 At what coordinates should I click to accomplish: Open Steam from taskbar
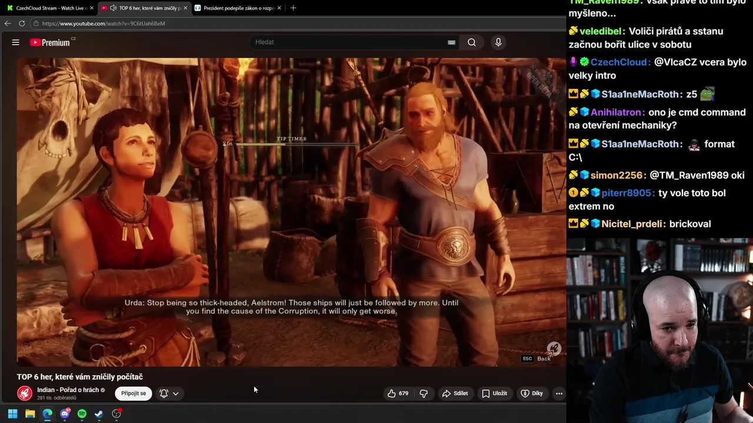click(x=99, y=414)
